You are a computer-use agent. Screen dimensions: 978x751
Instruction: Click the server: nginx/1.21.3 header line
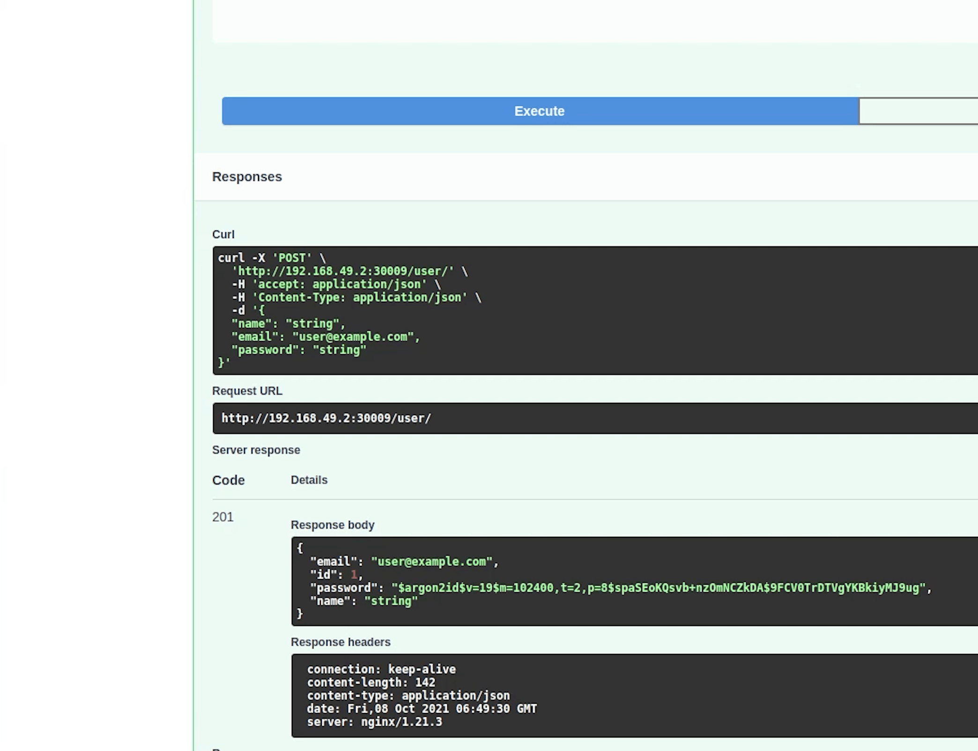coord(374,722)
